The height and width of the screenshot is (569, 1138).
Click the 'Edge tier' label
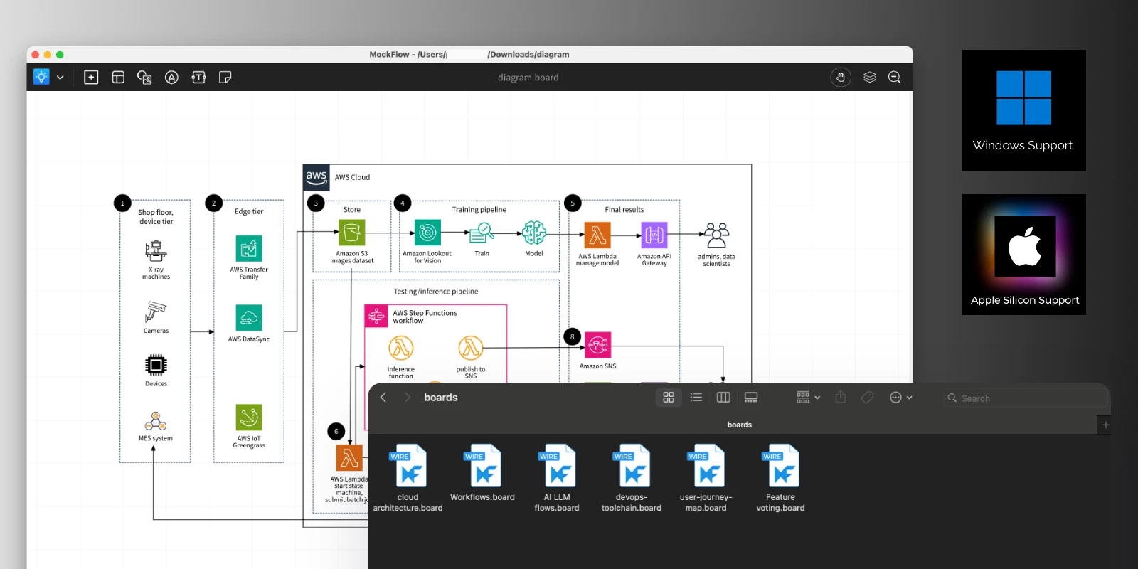(249, 212)
